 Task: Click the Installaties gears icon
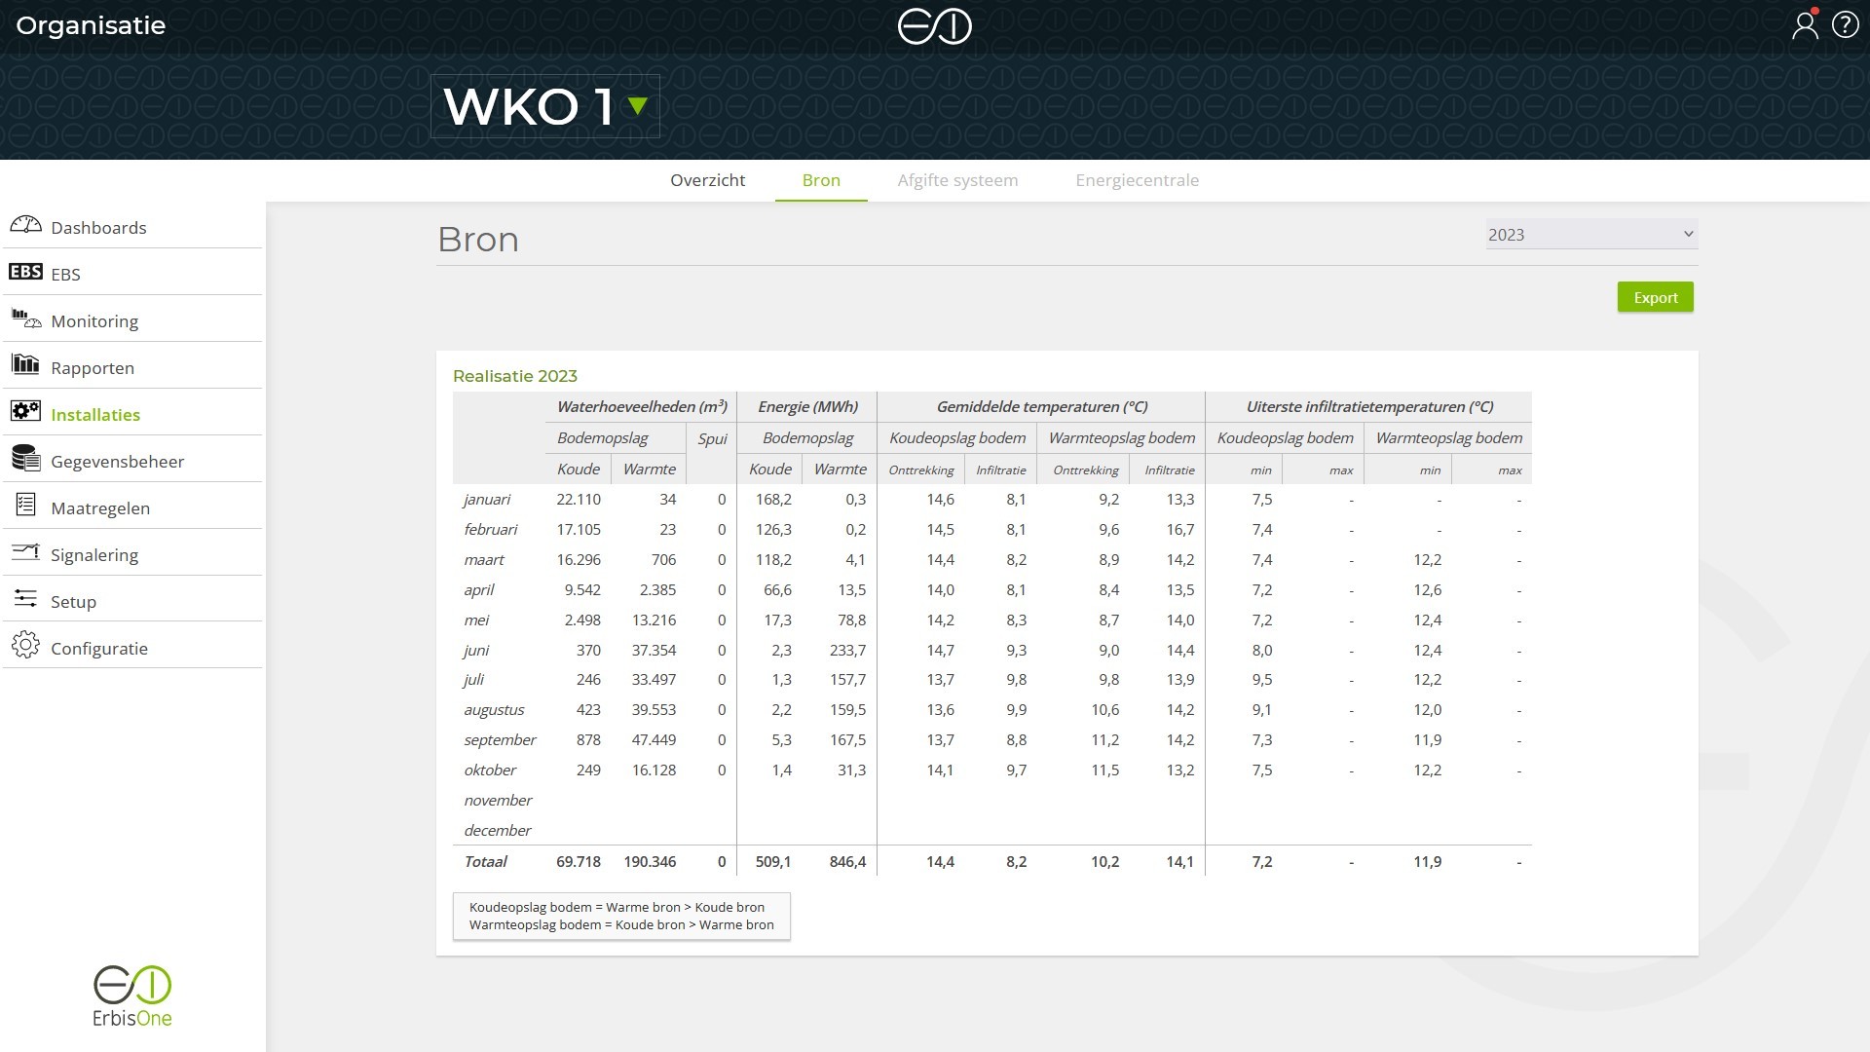(25, 411)
